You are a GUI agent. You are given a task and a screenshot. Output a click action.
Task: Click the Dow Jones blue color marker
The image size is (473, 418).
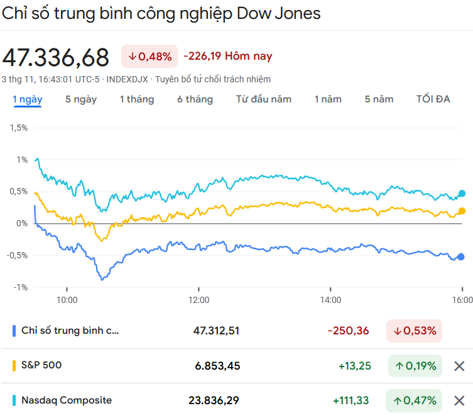[14, 331]
